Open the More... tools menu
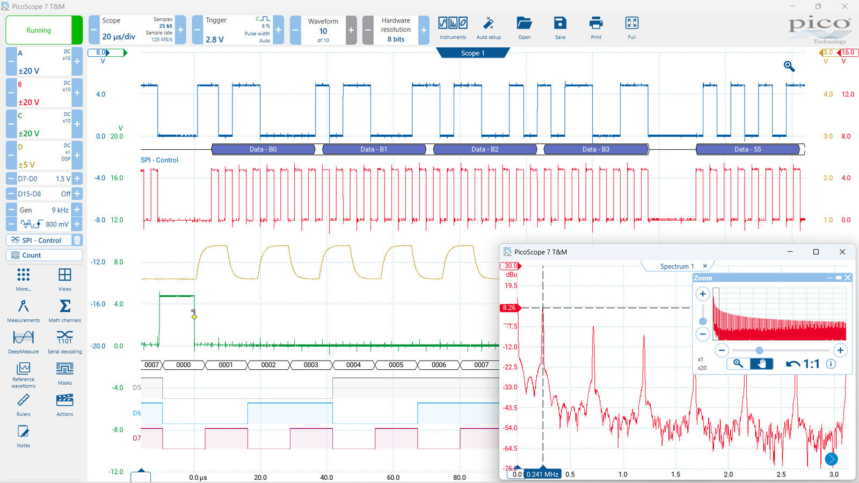This screenshot has width=859, height=483. (23, 279)
